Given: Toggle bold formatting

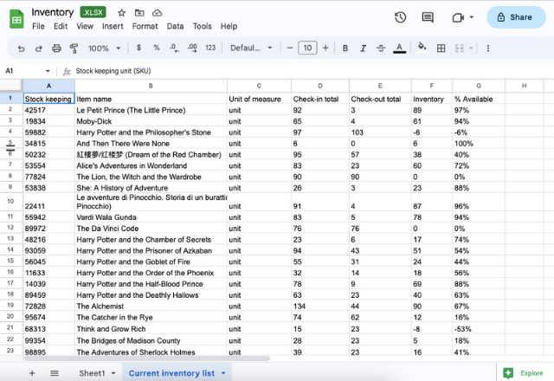Looking at the screenshot, I should [345, 48].
